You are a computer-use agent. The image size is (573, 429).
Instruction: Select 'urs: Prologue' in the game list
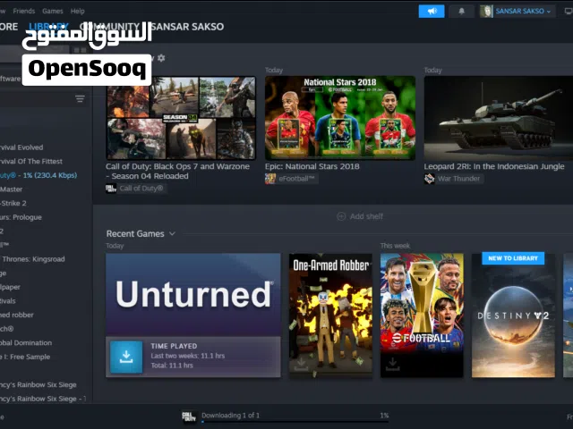coord(21,217)
